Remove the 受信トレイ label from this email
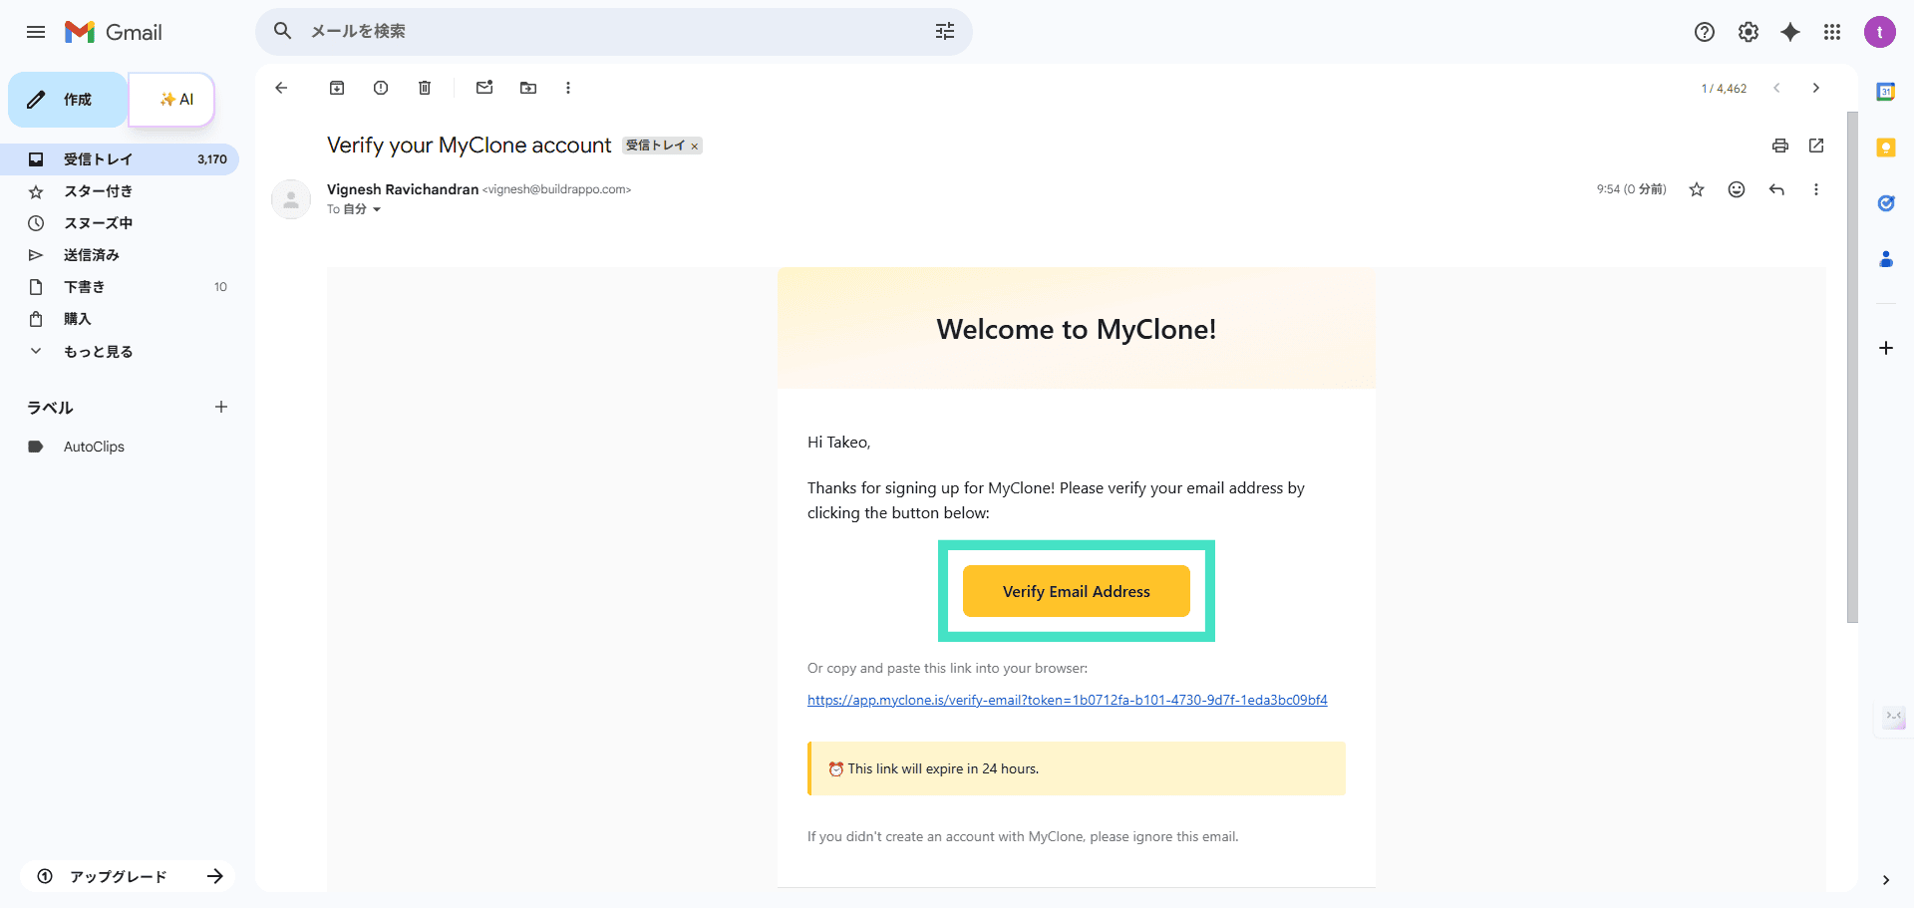Viewport: 1914px width, 908px height. coord(695,147)
